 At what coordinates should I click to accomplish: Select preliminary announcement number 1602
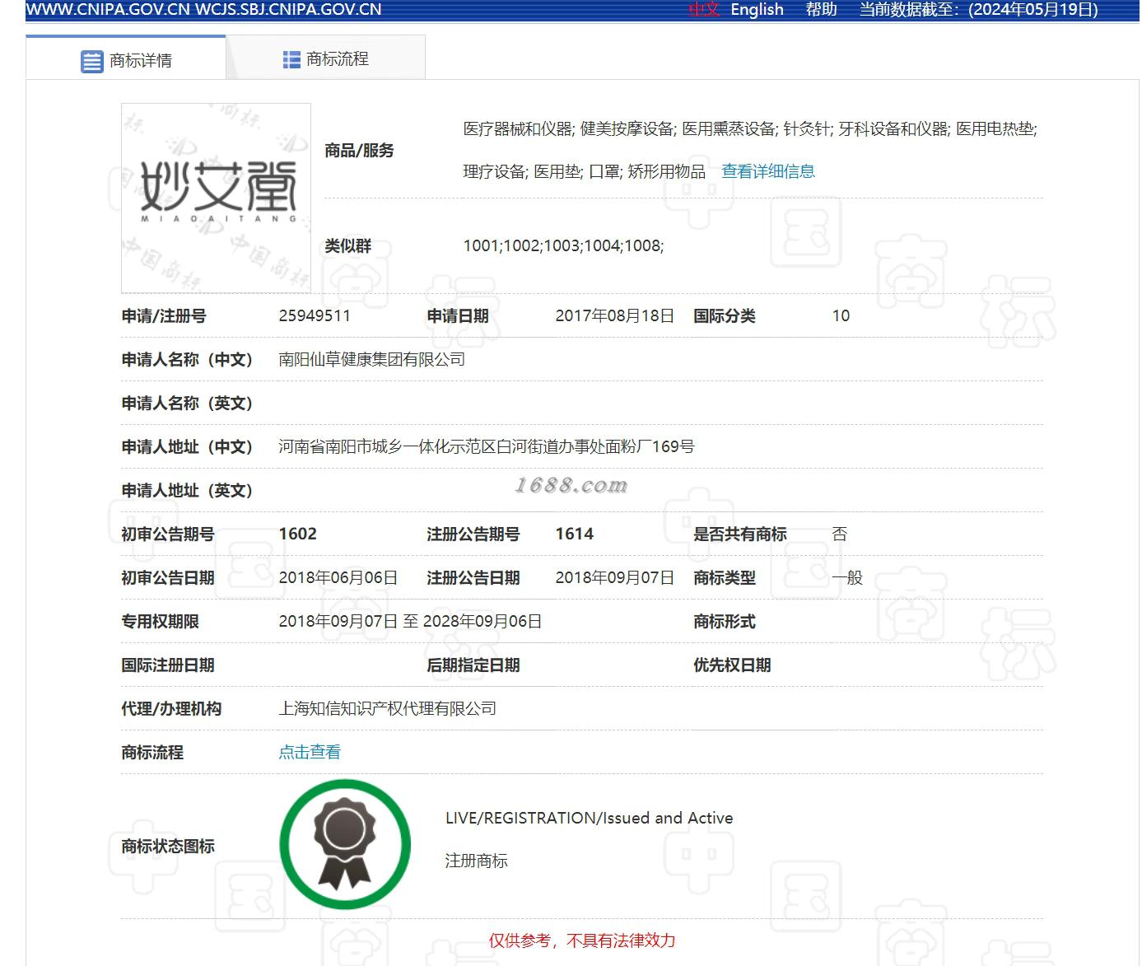tap(298, 534)
